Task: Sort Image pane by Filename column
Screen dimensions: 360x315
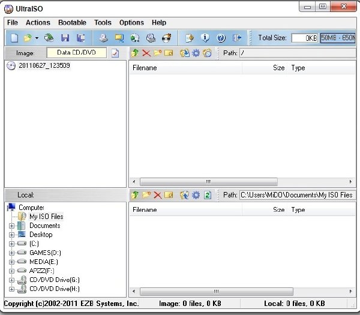Action: pos(186,68)
